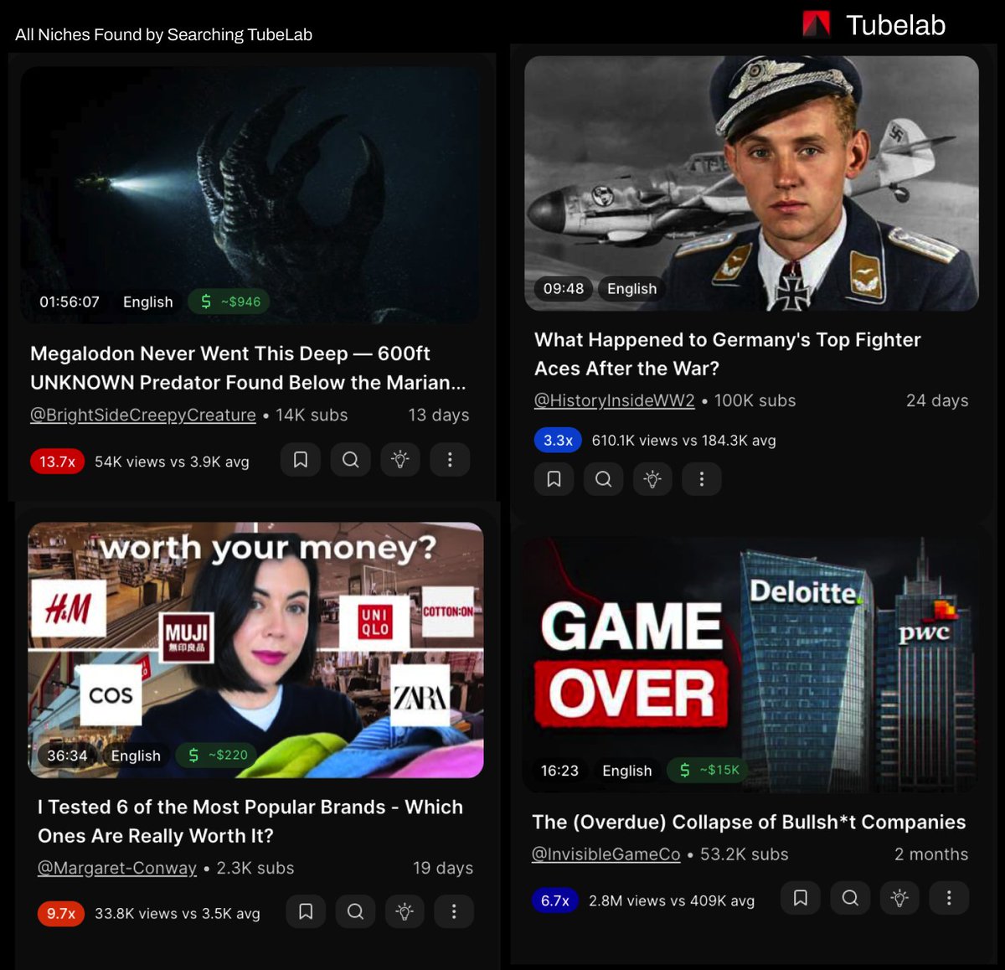
Task: Click the 100K subs text
Action: tap(755, 401)
